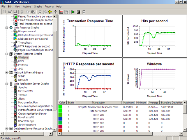Click the New document toolbar icon
187x140 pixels.
pyautogui.click(x=5, y=12)
